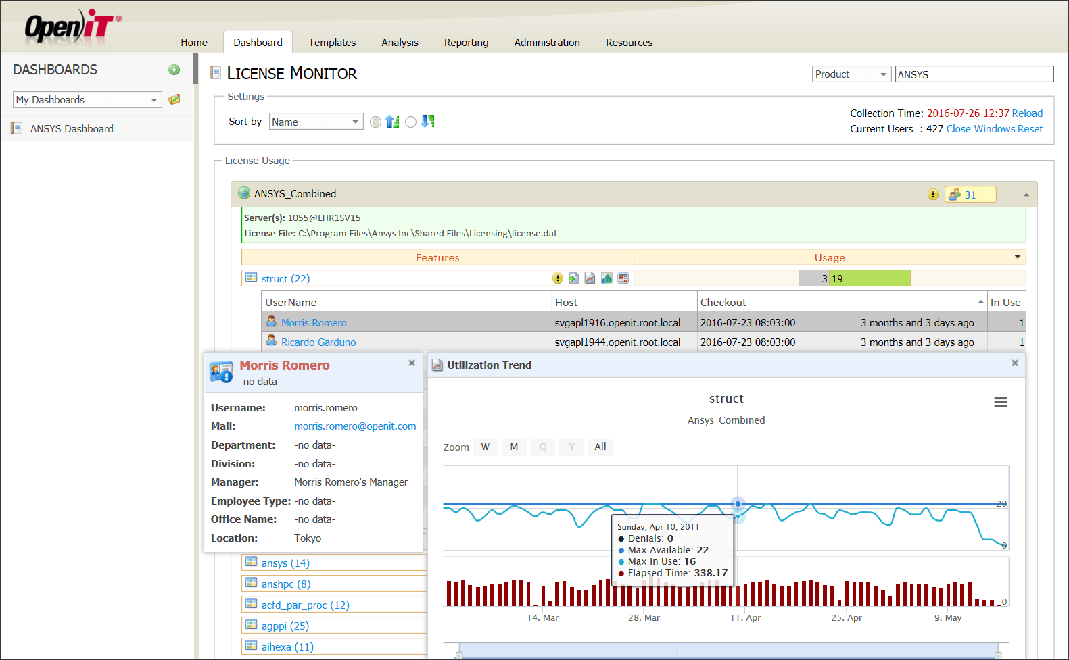1069x660 pixels.
Task: Open the Reporting tab
Action: 466,42
